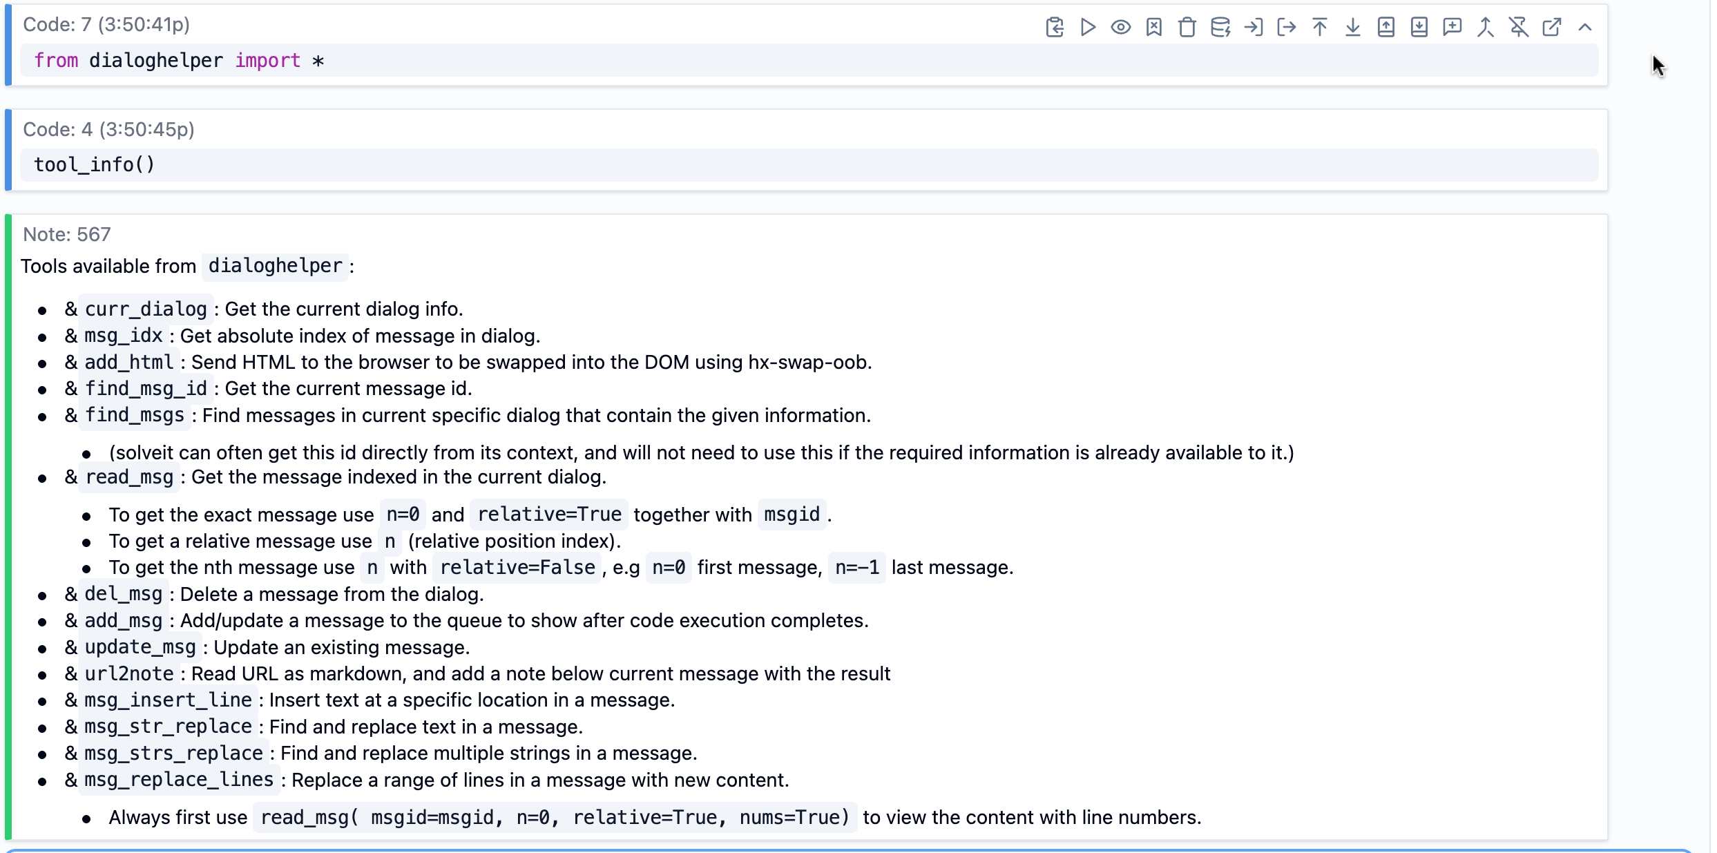This screenshot has height=853, width=1717.
Task: Click the merge arrows icon
Action: coord(1486,27)
